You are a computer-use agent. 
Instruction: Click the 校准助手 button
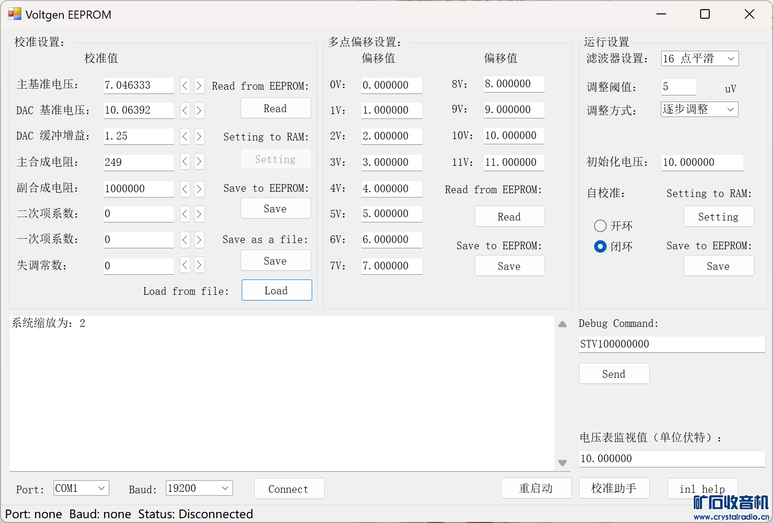614,488
